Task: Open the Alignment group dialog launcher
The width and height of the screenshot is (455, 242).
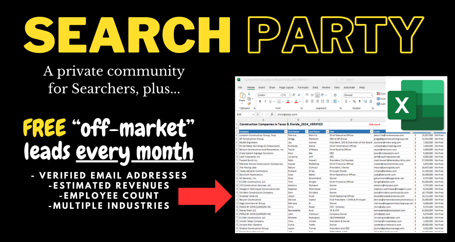Action: pos(341,108)
